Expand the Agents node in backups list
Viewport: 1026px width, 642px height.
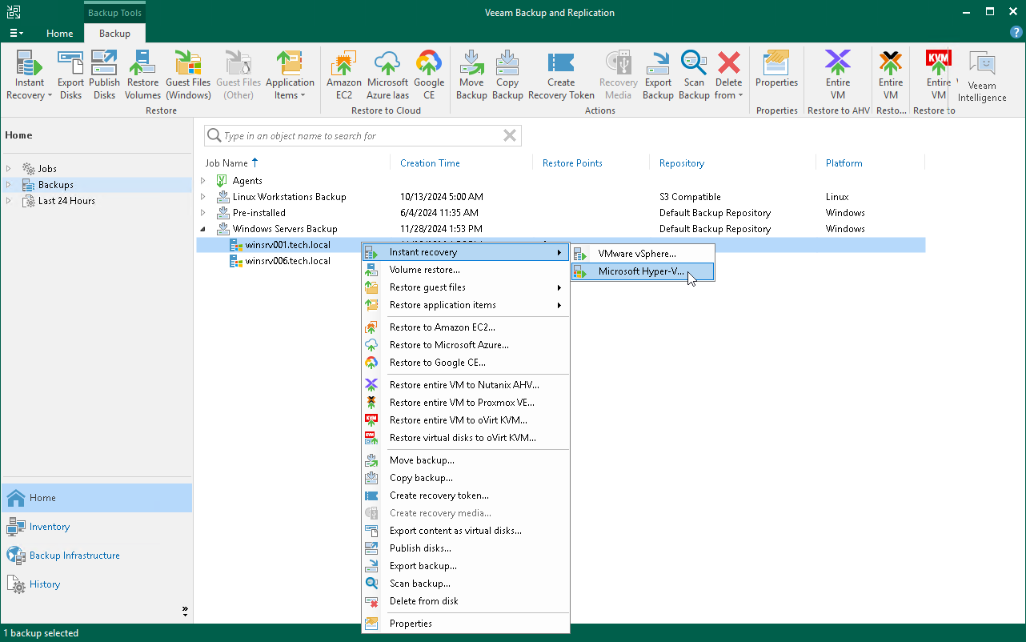[x=202, y=180]
